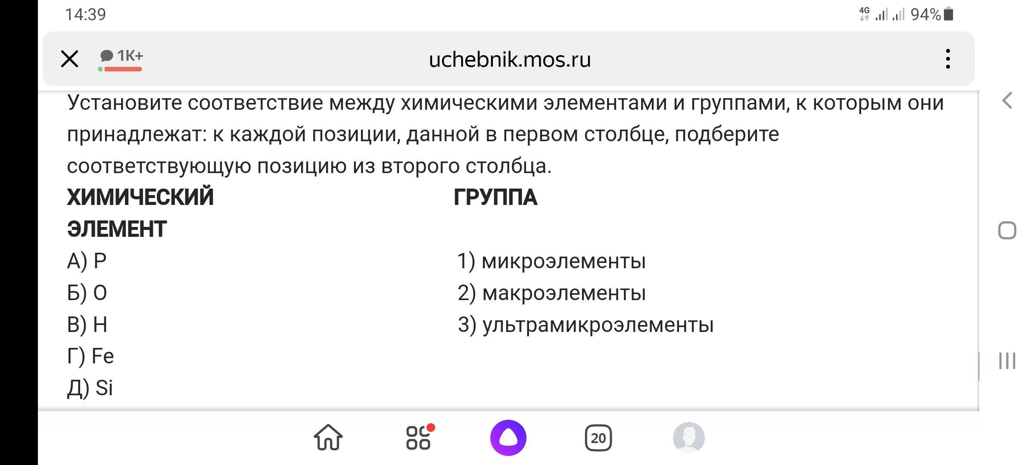Choose group 2) макроэлементы
The height and width of the screenshot is (465, 1034).
pyautogui.click(x=551, y=293)
